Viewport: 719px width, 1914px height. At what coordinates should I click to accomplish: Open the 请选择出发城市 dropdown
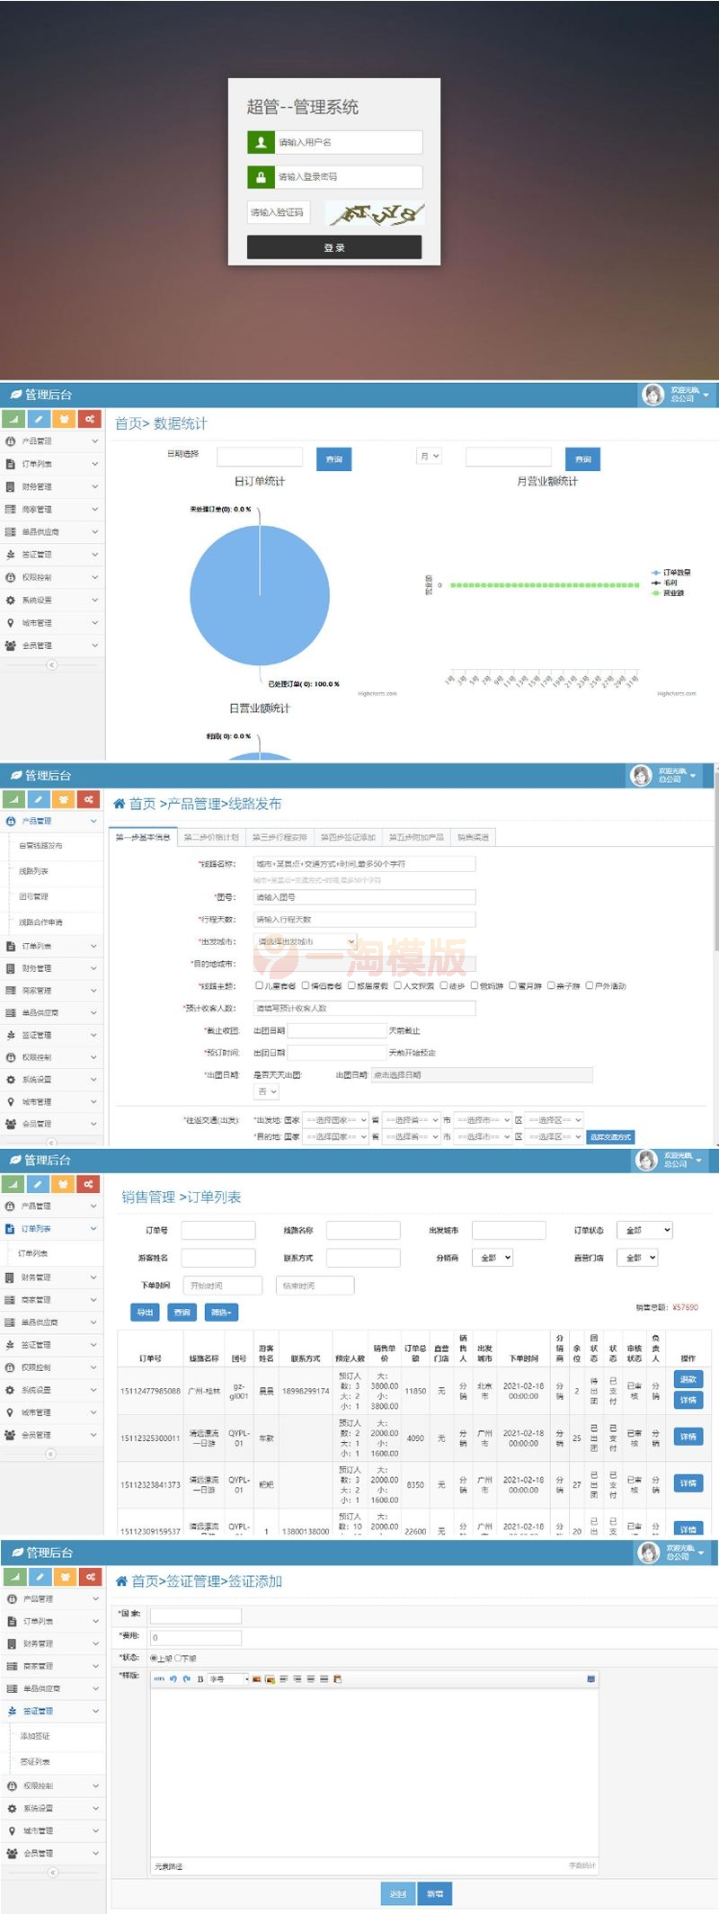point(306,941)
